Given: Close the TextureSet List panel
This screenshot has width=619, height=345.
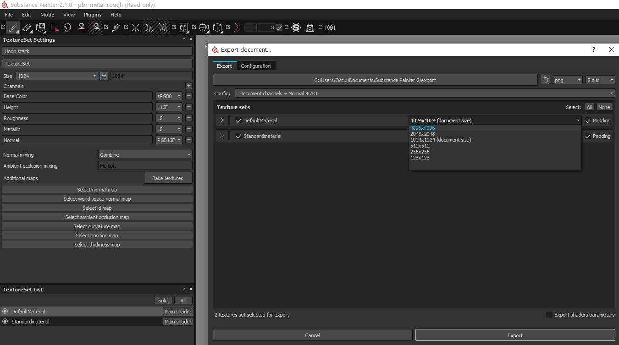Looking at the screenshot, I should (191, 289).
